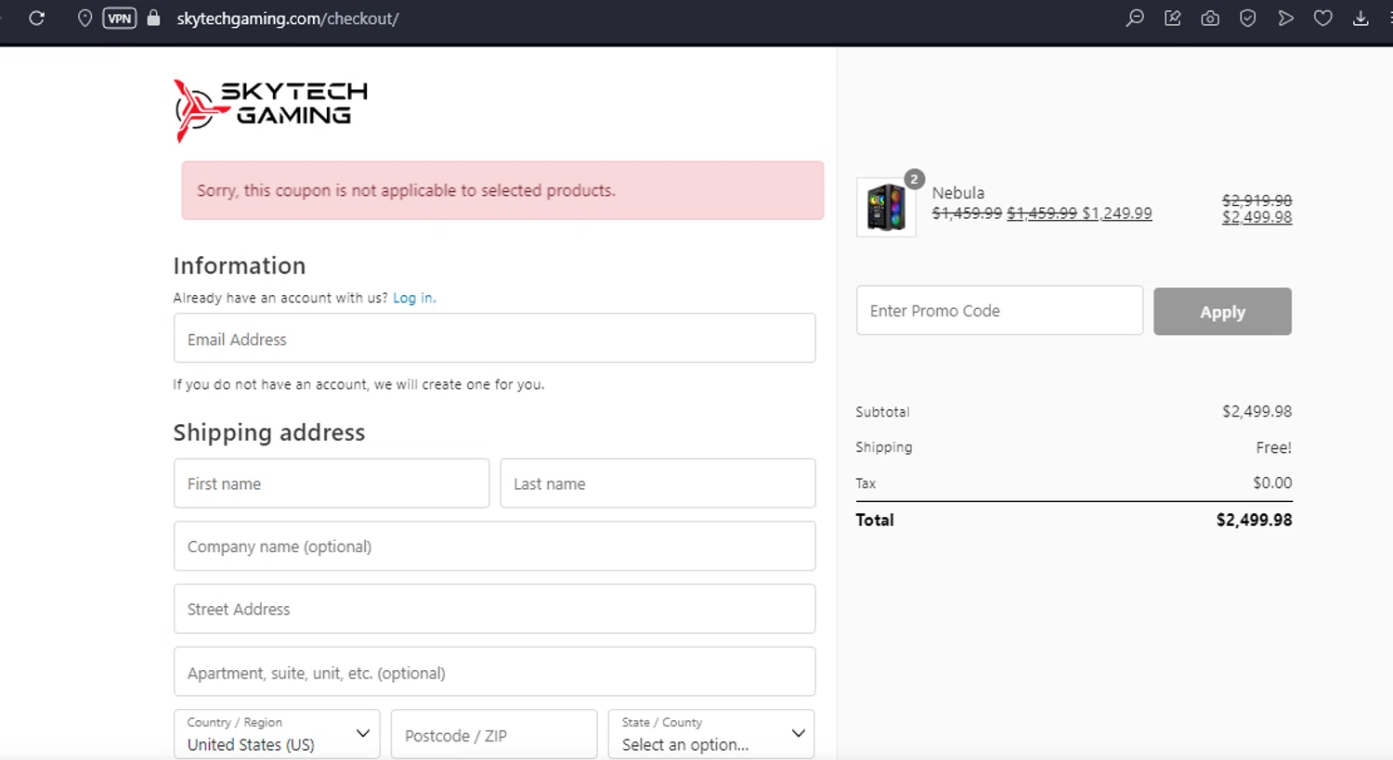Bookmark page with heart icon
This screenshot has width=1393, height=760.
tap(1323, 19)
